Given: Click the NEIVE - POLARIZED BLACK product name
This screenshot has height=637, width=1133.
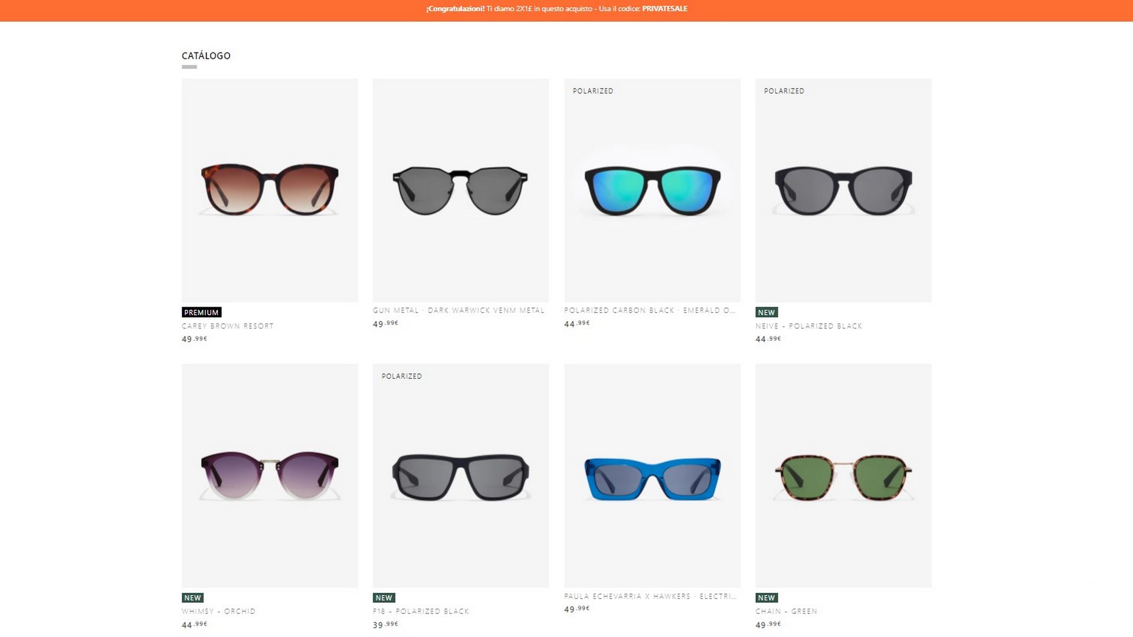Looking at the screenshot, I should [808, 326].
